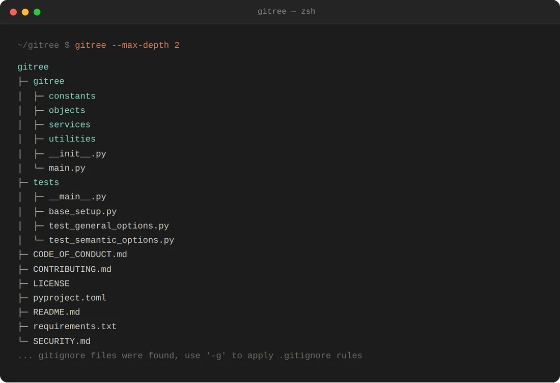Image resolution: width=560 pixels, height=383 pixels.
Task: Click the '~/gitree $' prompt text
Action: pos(44,45)
